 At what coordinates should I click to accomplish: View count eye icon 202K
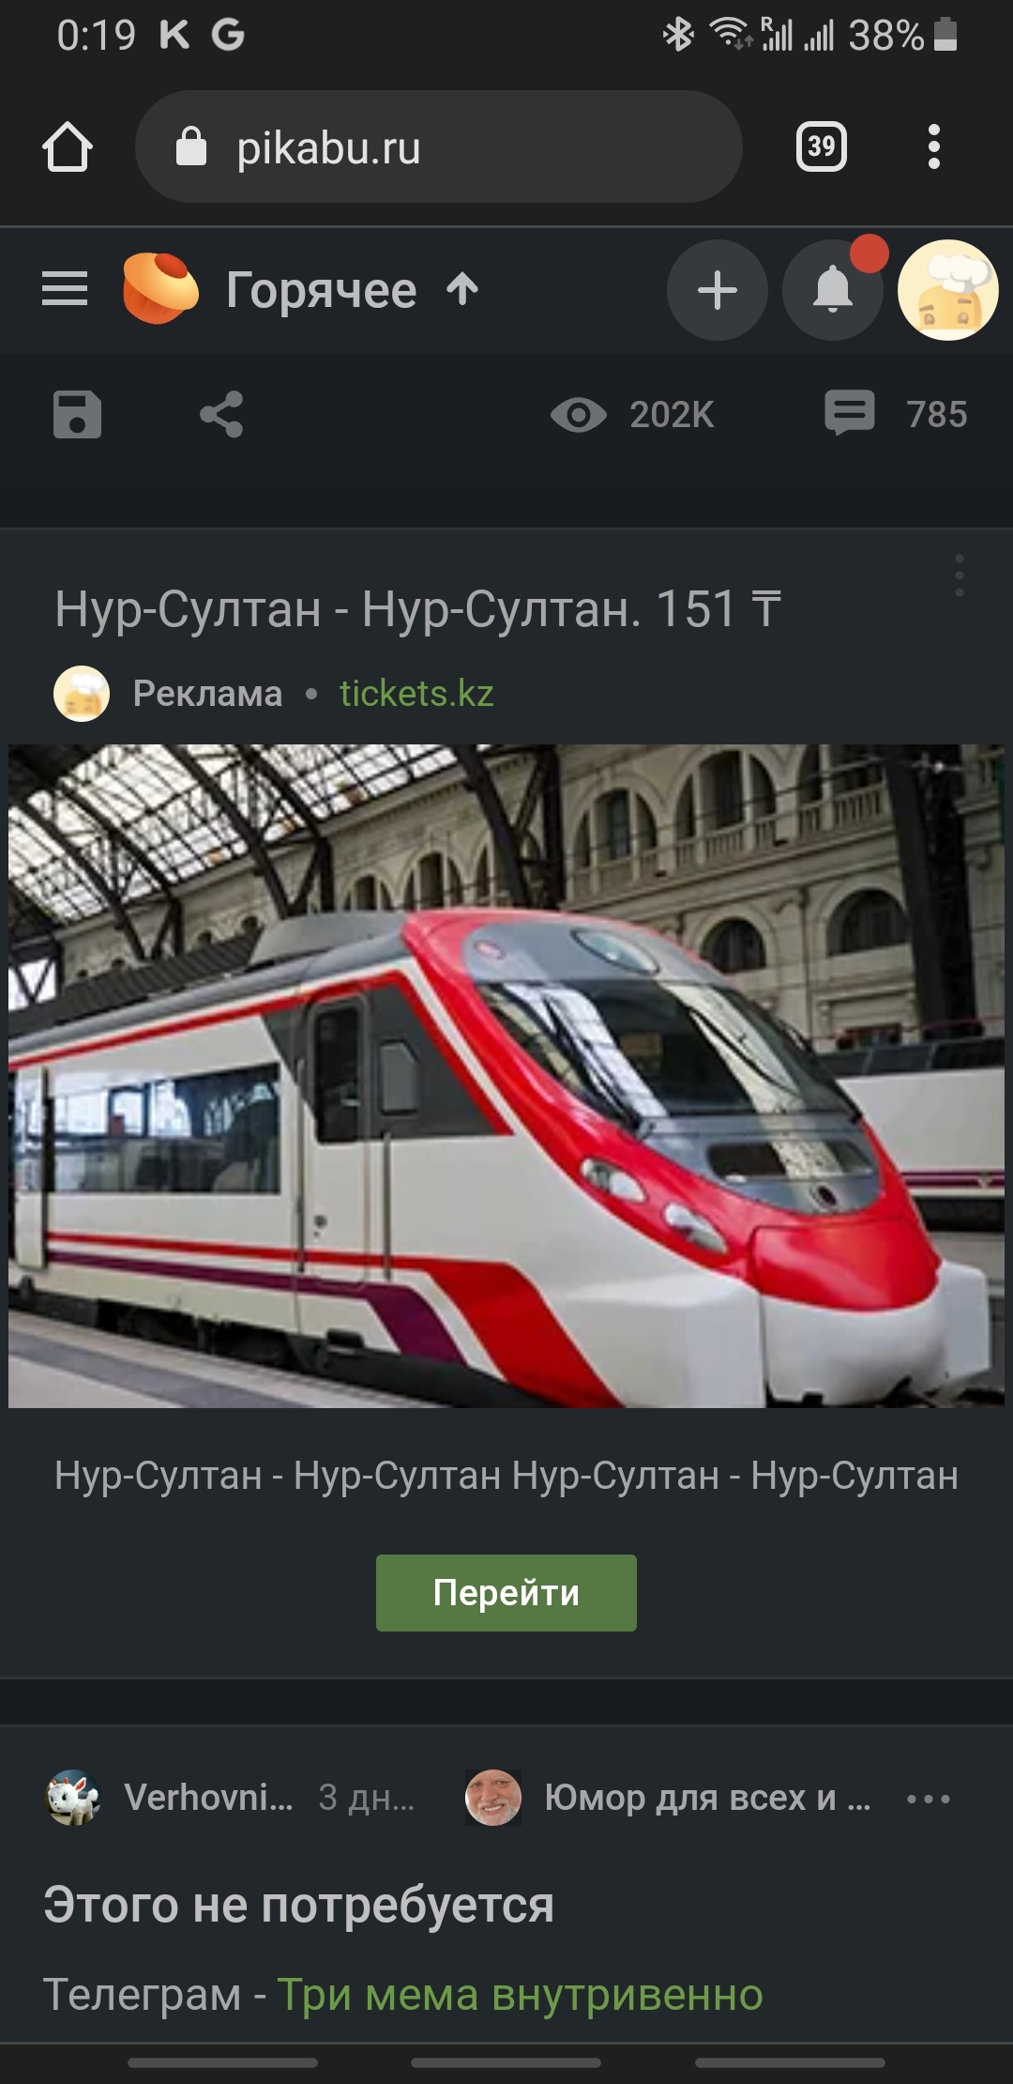pyautogui.click(x=632, y=414)
